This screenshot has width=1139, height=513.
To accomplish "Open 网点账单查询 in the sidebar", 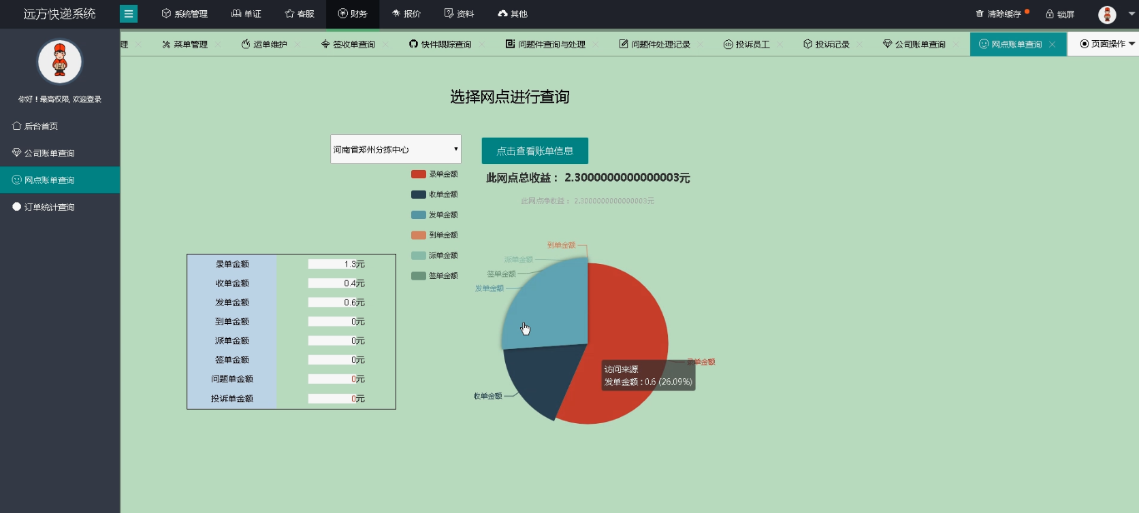I will click(x=60, y=180).
